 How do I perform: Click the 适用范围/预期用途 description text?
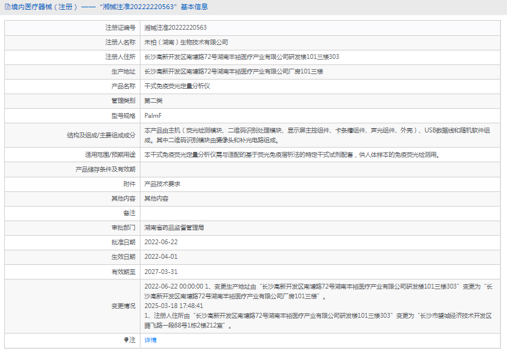[x=292, y=155]
